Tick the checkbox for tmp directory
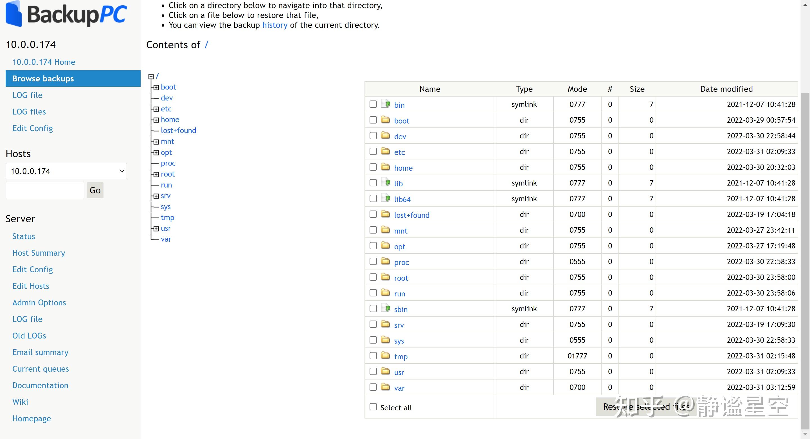 coord(373,356)
